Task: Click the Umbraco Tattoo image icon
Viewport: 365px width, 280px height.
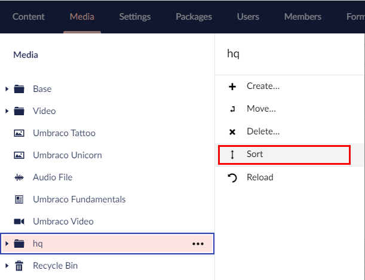Action: click(19, 133)
